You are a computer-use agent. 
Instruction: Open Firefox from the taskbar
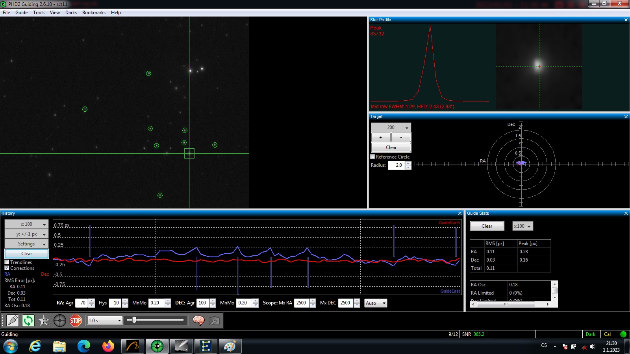(108, 346)
